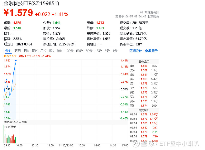
Task: Click the 今开 value 1.541
Action: [57, 23]
